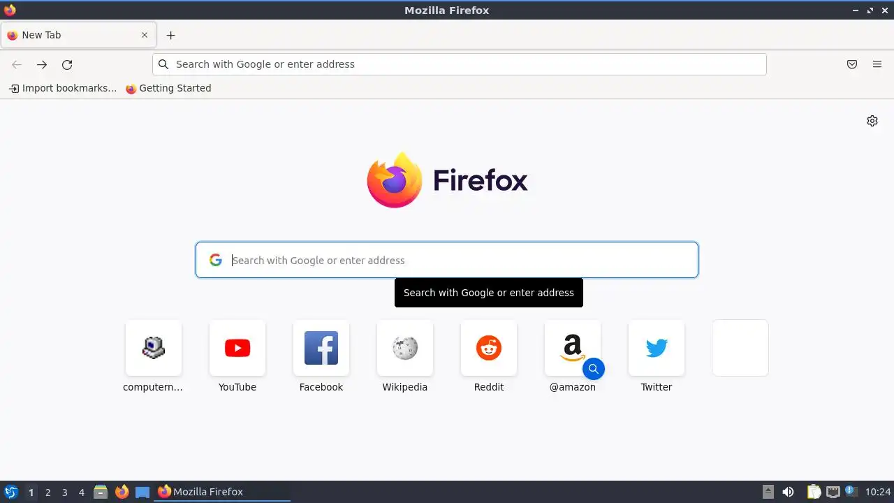894x503 pixels.
Task: Click Import bookmarks in bookmarks toolbar
Action: [63, 88]
